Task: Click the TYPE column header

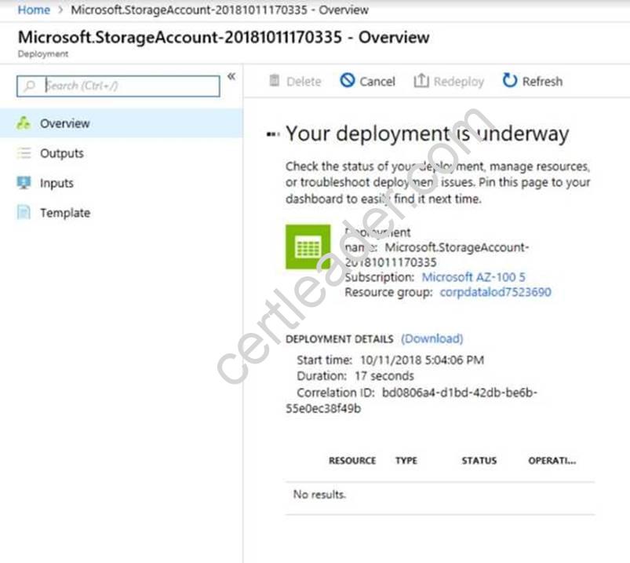Action: [x=406, y=460]
